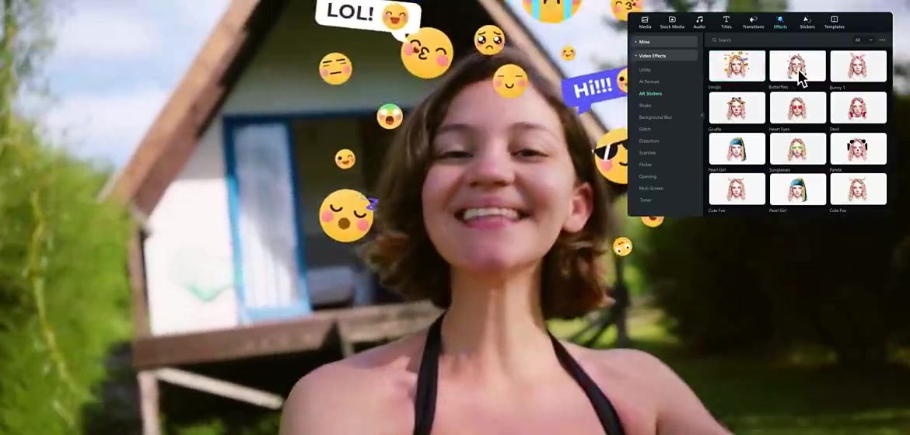Choose the Opening category
Viewport: 910px width, 435px height.
coord(648,176)
